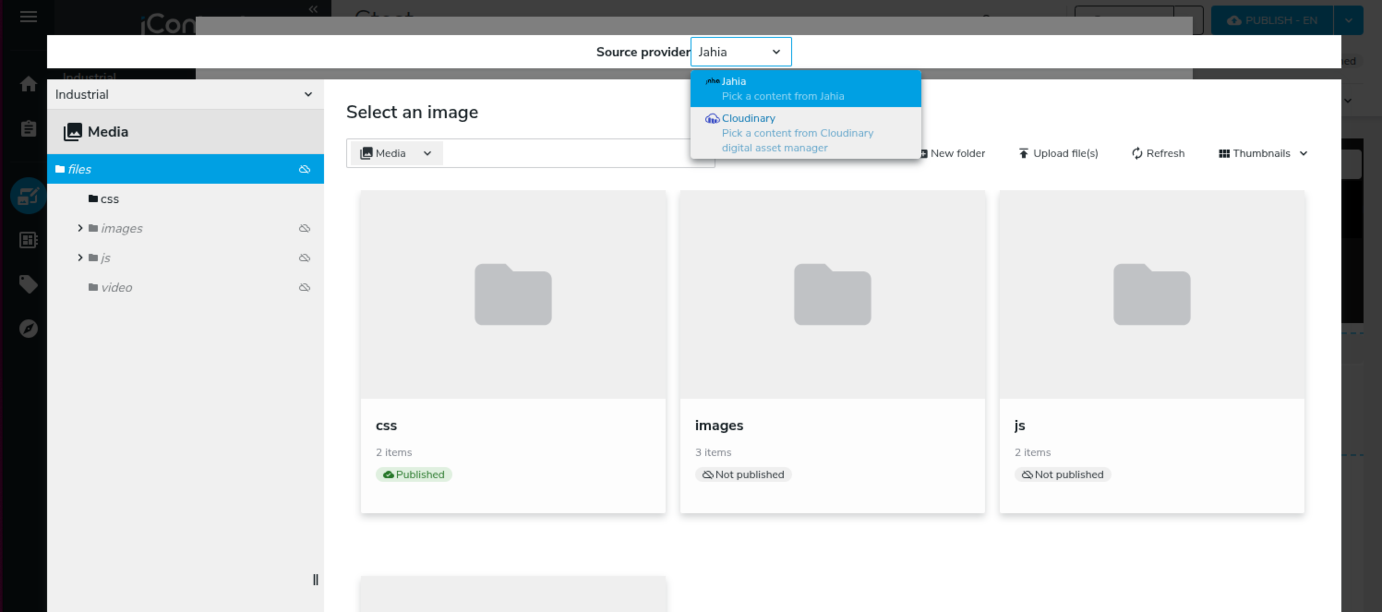Open the css folder thumbnail
Viewport: 1382px width, 612px height.
[513, 295]
